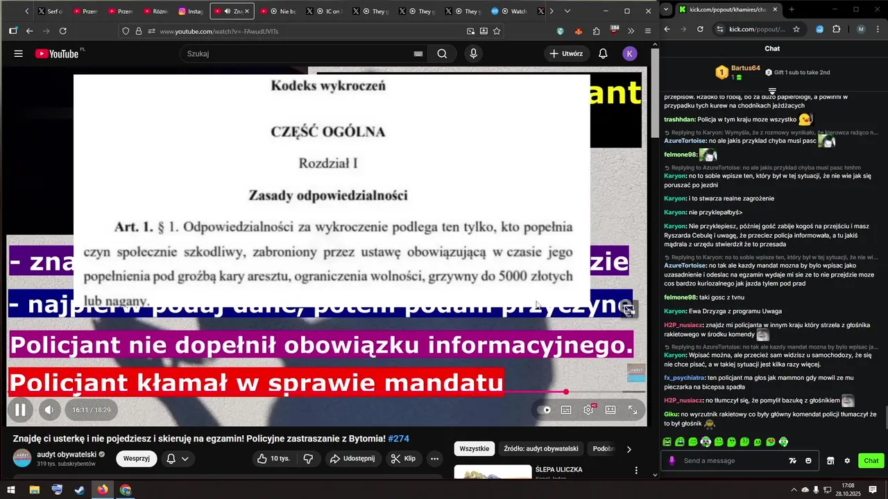This screenshot has width=888, height=499.
Task: Open Firefox application menu
Action: [647, 31]
